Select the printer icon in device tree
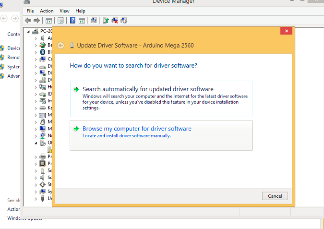Viewport: 324px width, 229px height. (43, 157)
